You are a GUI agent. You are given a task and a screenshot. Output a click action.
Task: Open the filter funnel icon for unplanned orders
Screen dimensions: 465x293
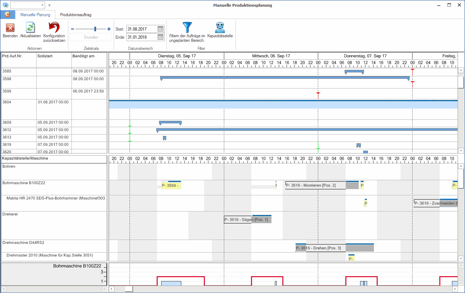point(187,27)
